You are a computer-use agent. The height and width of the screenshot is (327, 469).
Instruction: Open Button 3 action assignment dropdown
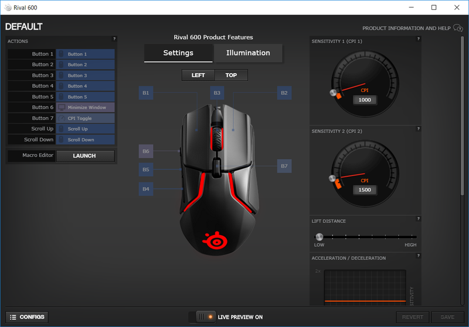coord(85,75)
